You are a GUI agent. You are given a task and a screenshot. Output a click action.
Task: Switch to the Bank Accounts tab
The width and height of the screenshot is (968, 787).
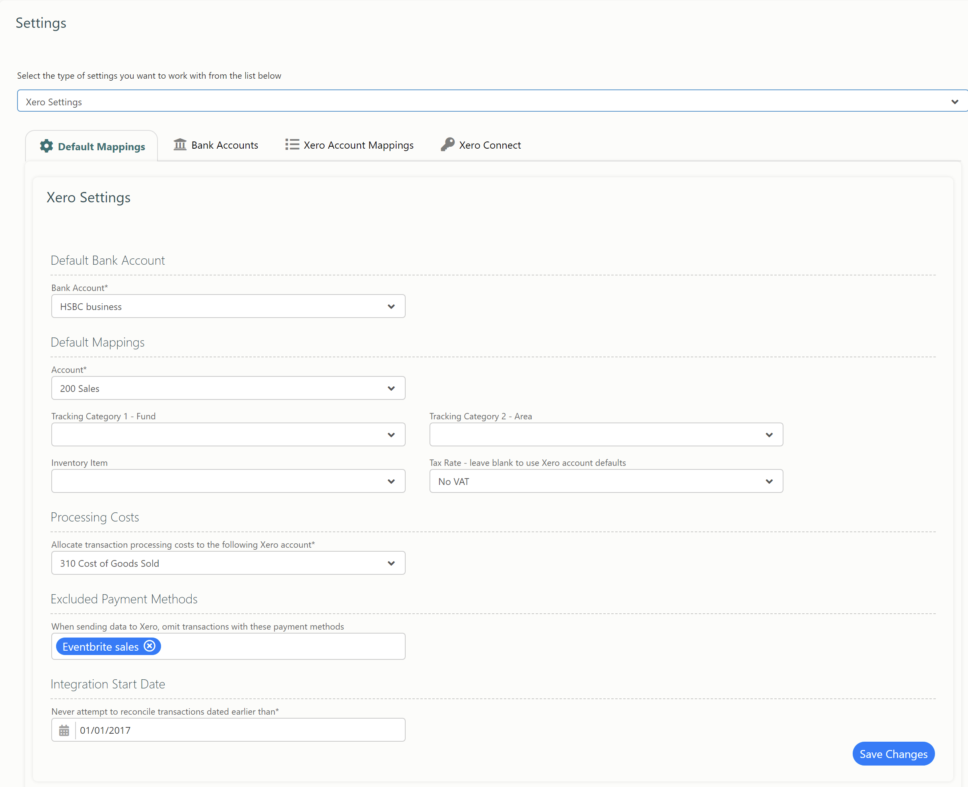pos(216,145)
